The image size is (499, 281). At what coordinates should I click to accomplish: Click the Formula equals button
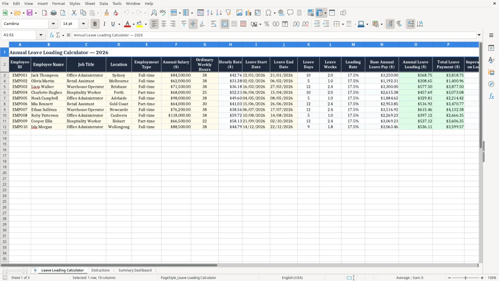point(69,35)
